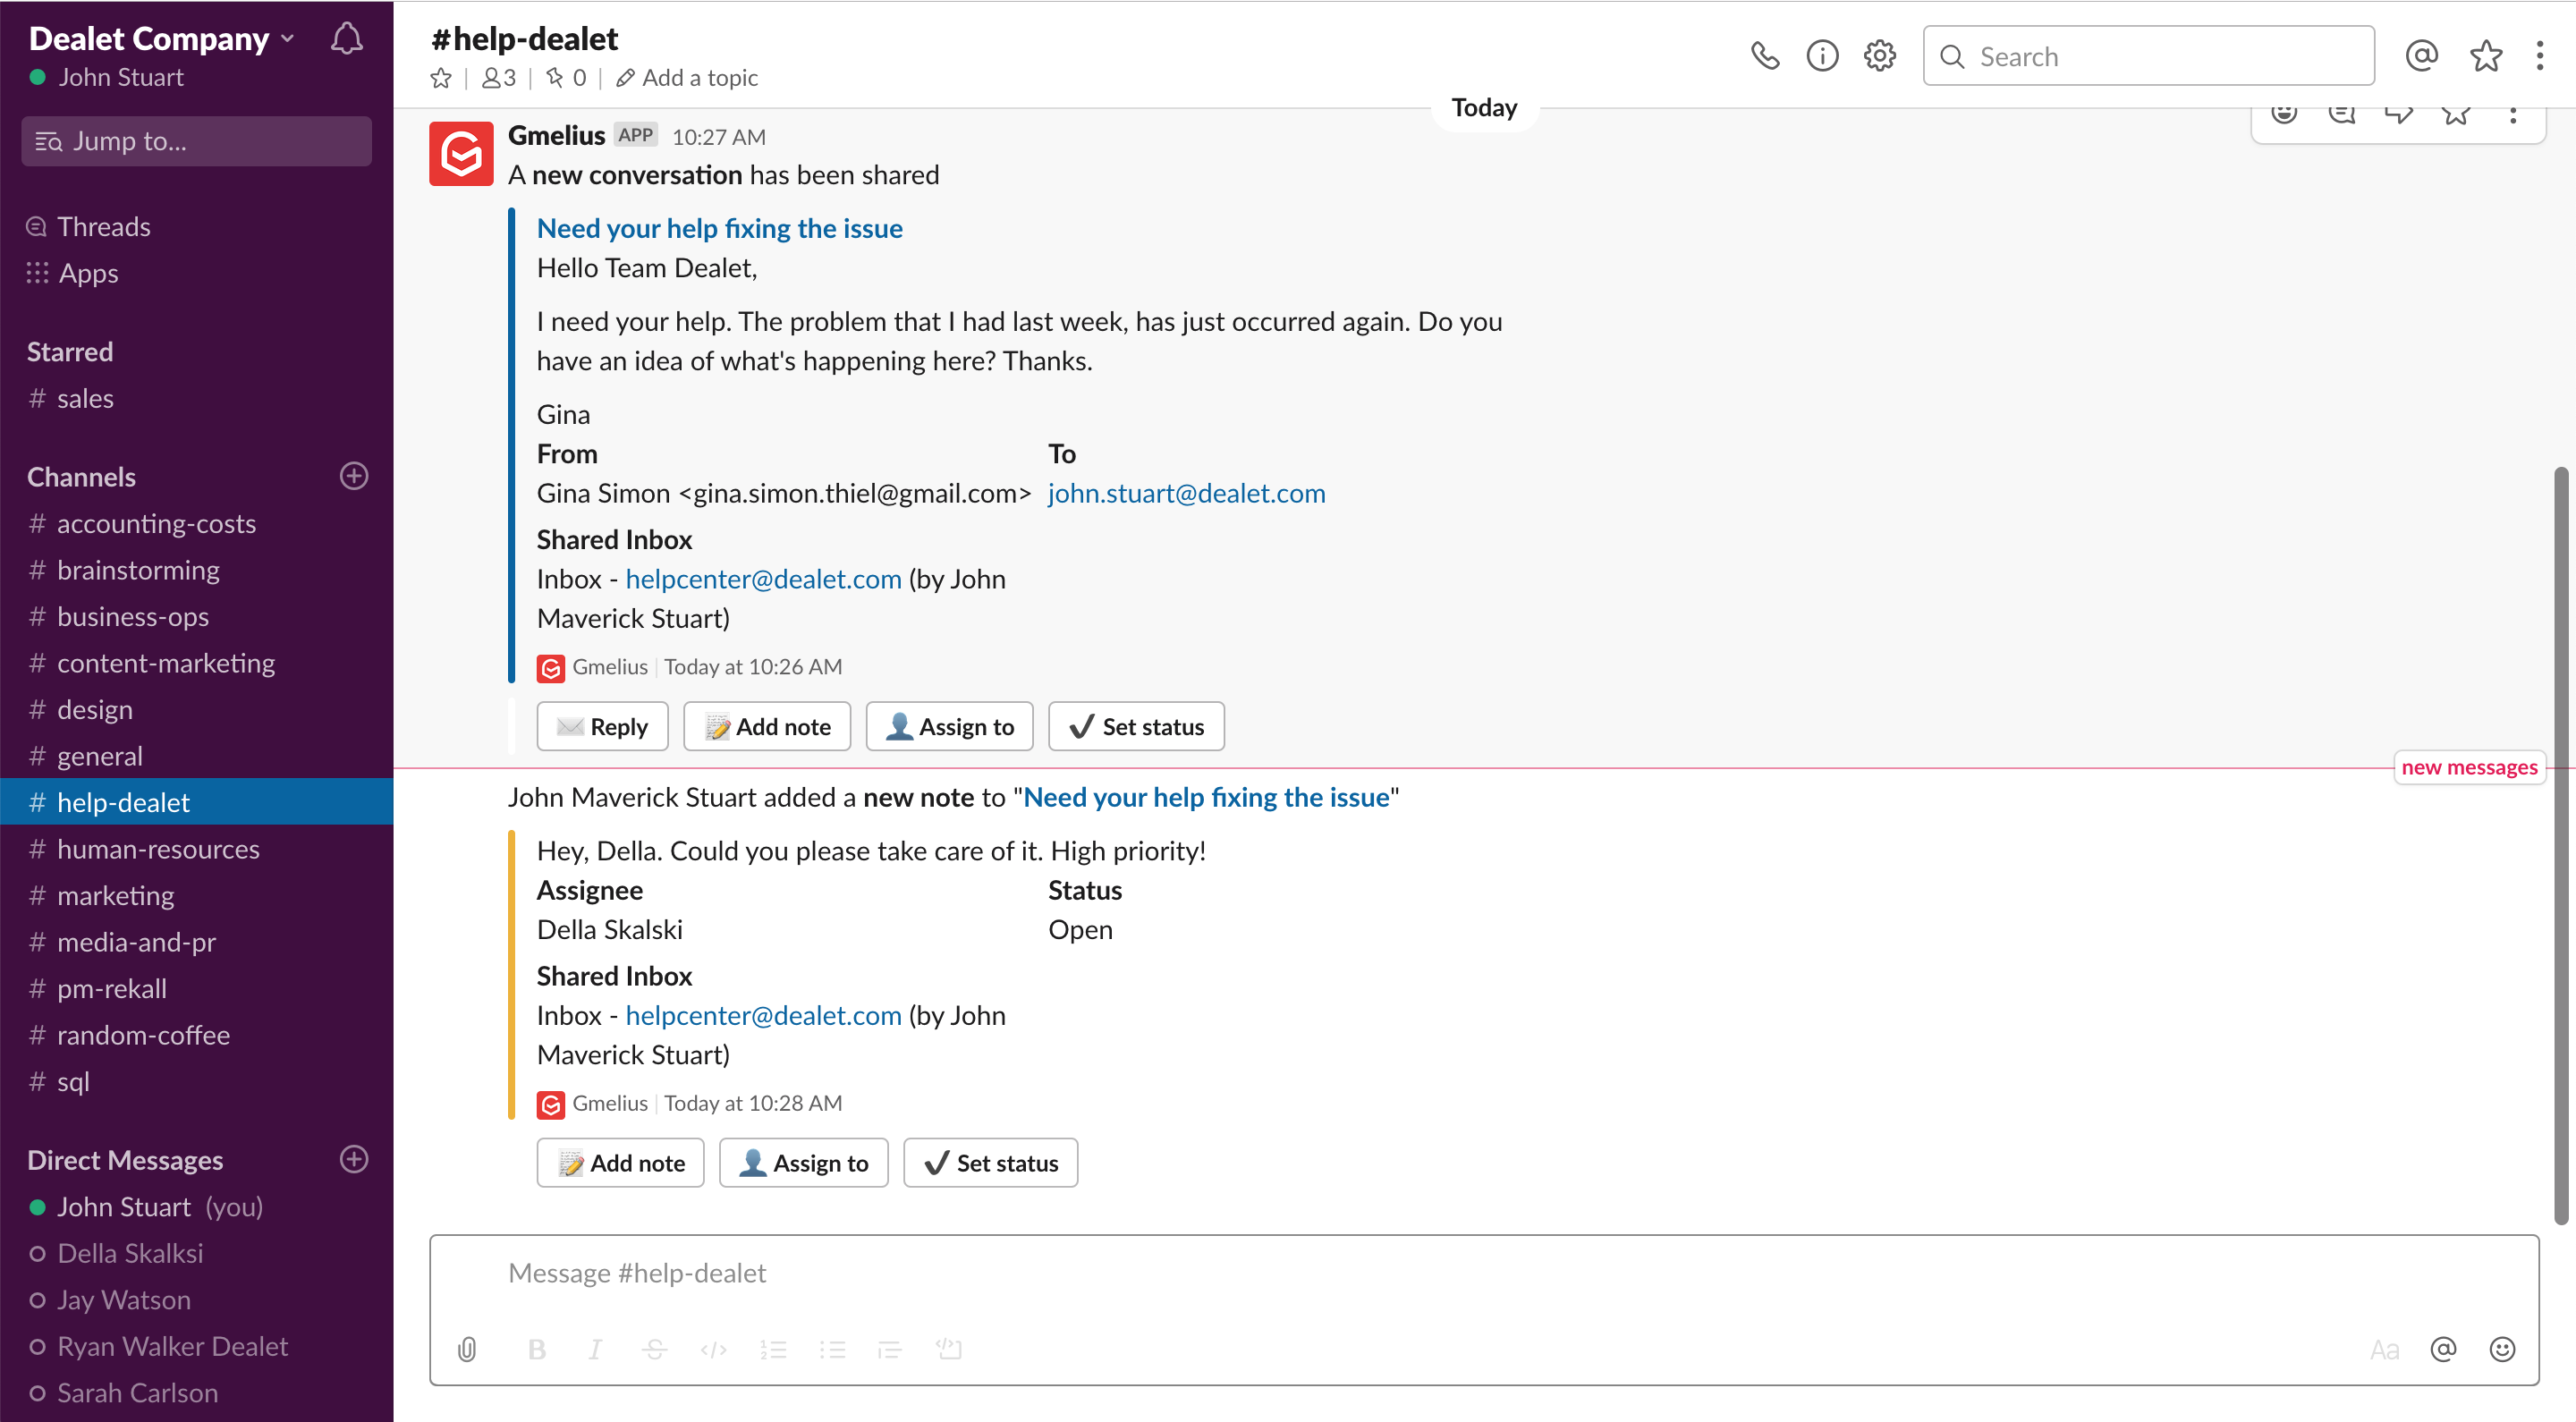
Task: Attach a file with paperclip icon
Action: click(467, 1349)
